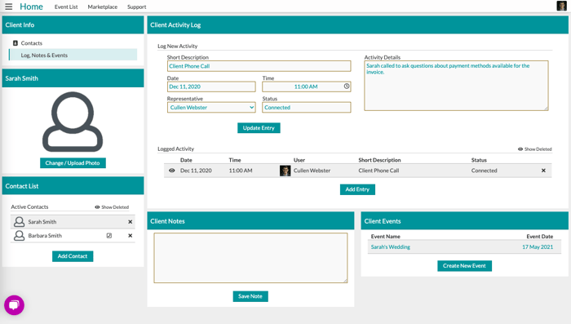Click Create New Event button
The image size is (571, 324).
464,266
